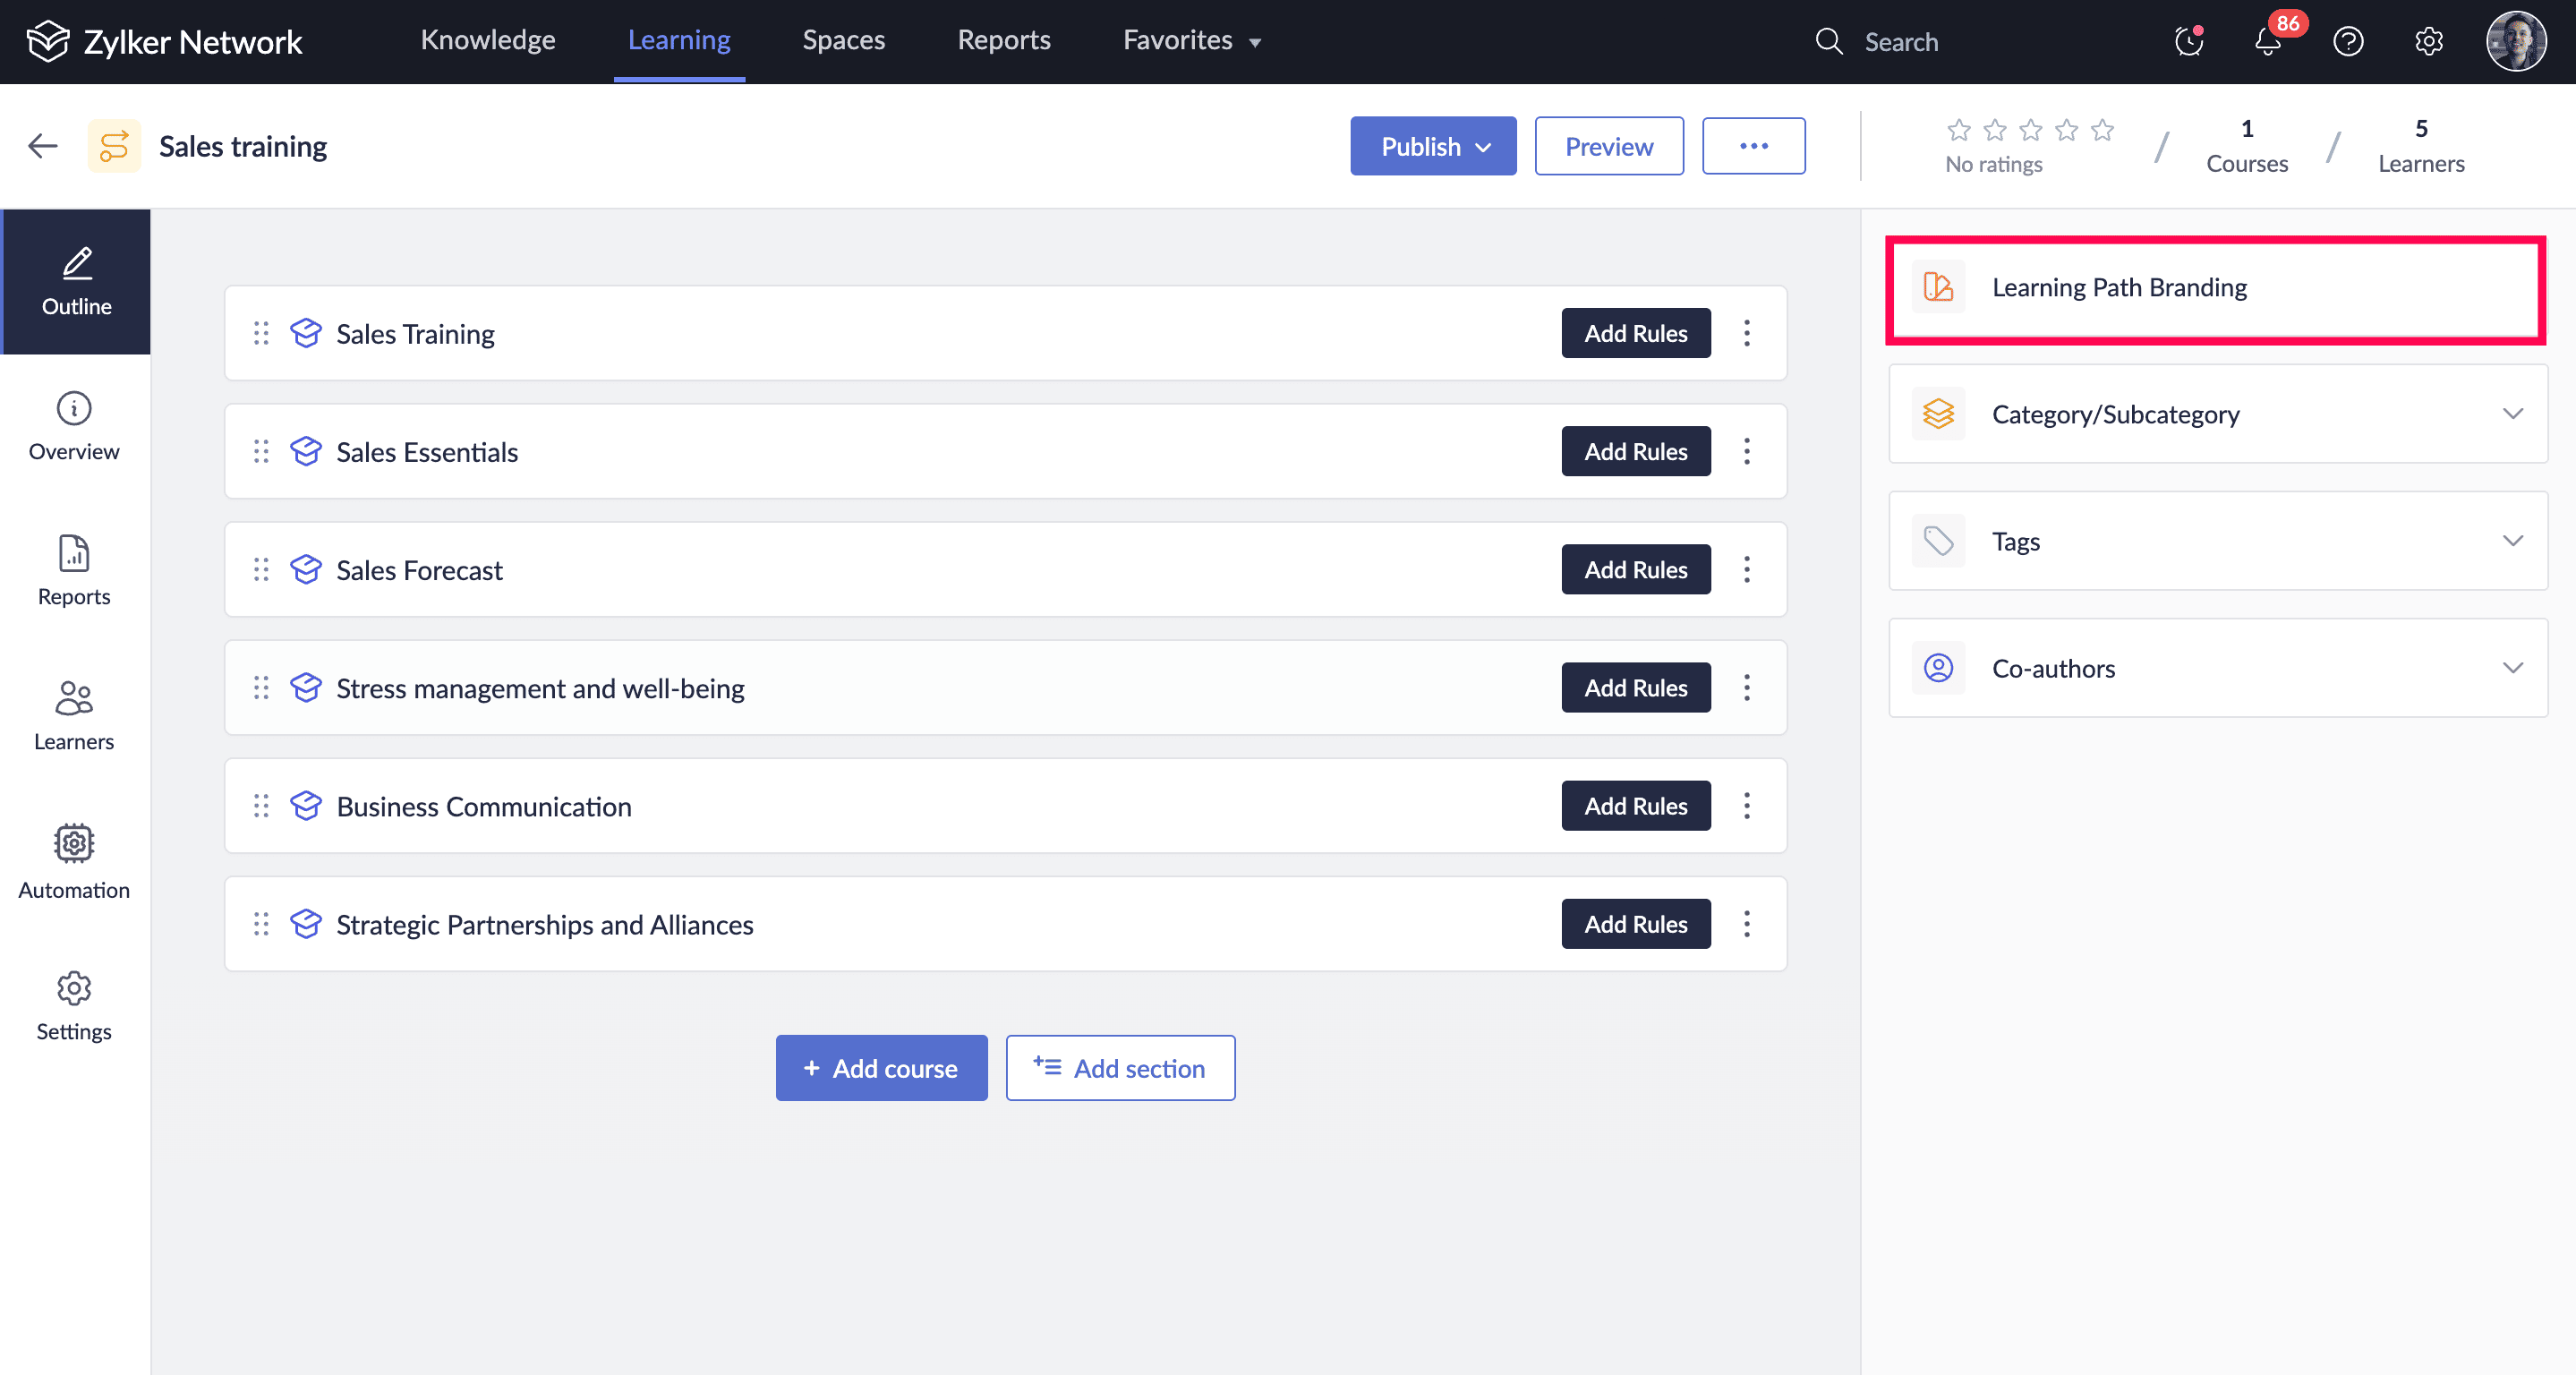Click the Add course button
Viewport: 2576px width, 1375px height.
click(x=881, y=1068)
